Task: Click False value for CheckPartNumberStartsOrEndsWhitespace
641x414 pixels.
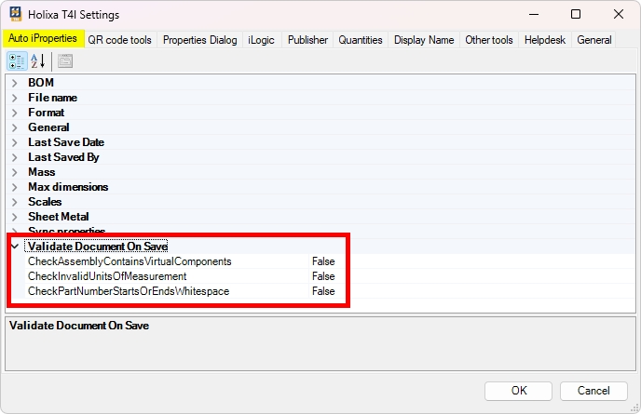Action: 323,291
